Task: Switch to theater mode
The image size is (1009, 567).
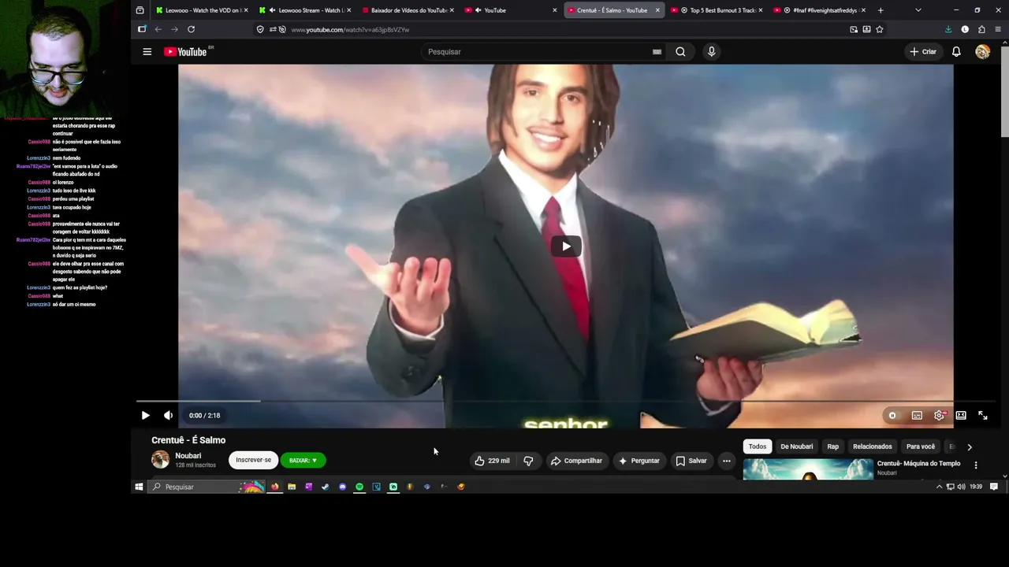Action: pyautogui.click(x=961, y=416)
